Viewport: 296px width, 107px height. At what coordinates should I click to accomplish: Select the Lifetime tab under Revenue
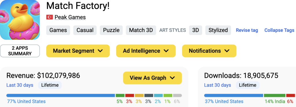(50, 85)
